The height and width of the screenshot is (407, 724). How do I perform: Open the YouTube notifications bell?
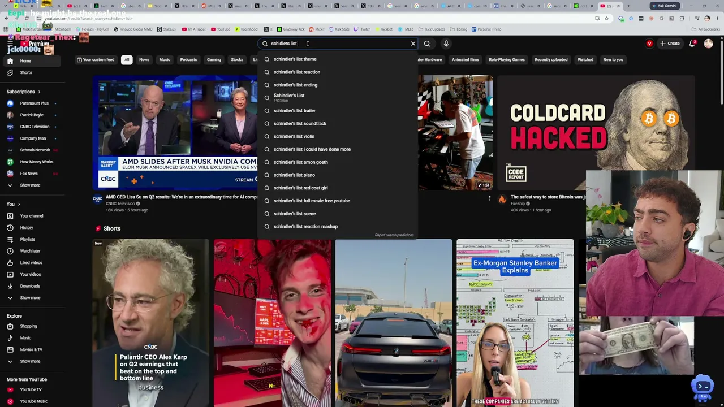tap(692, 44)
